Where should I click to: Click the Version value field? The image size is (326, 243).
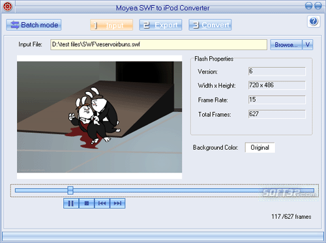[277, 71]
